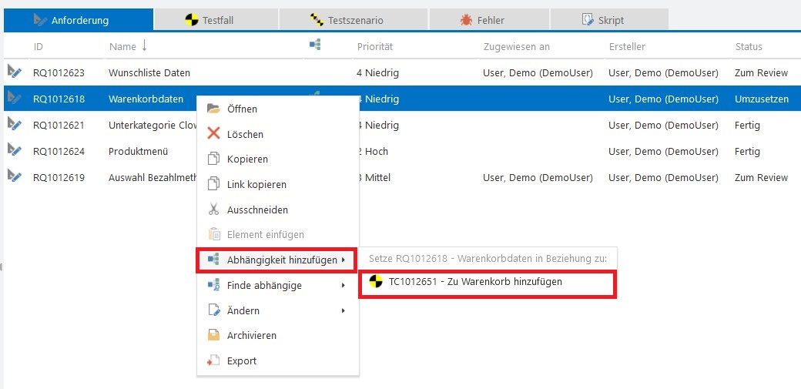
Task: Expand the Finde abhängige submenu
Action: (x=343, y=286)
